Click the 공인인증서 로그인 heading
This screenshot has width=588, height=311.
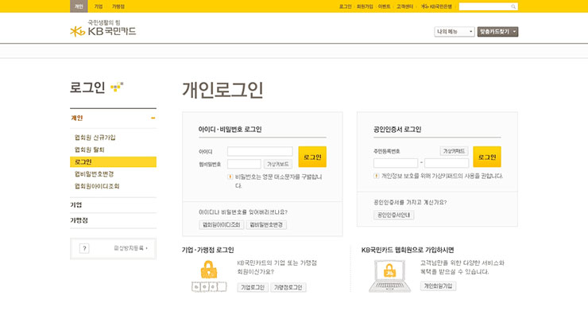(x=397, y=129)
